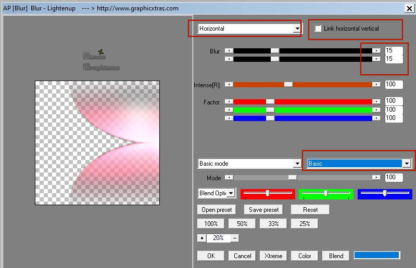Screen dimensions: 416x268
Task: Click the blue Factor value field
Action: [394, 118]
